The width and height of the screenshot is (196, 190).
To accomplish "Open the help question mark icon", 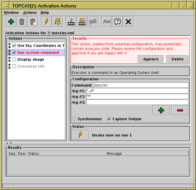I will (117, 22).
